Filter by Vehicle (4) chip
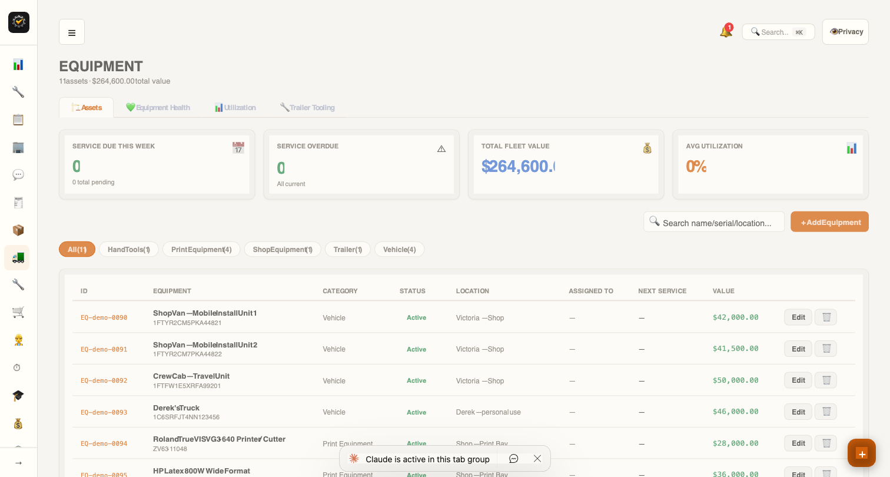 [x=400, y=249]
